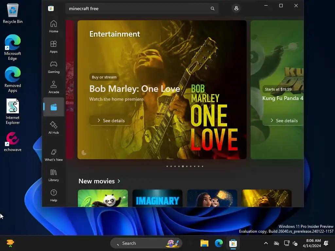Screen dimensions: 335x251
Task: Go to the Gaming section
Action: pos(54,67)
